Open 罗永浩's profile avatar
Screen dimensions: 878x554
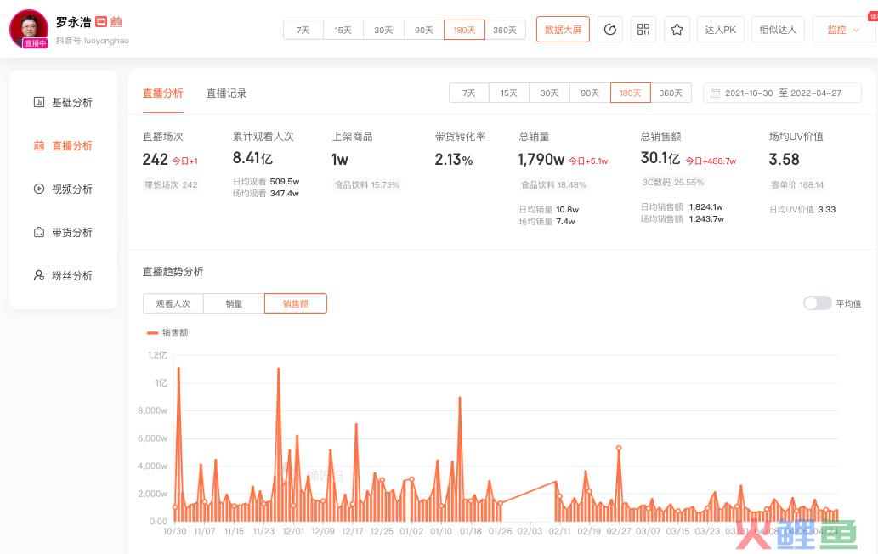click(29, 28)
